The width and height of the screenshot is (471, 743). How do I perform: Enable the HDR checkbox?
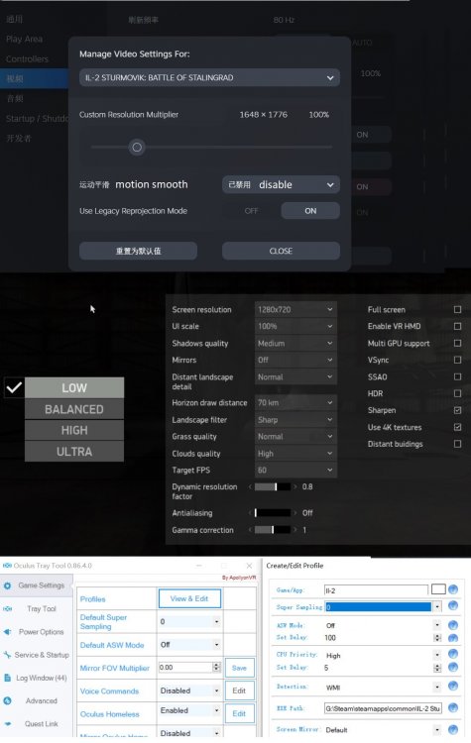(457, 393)
